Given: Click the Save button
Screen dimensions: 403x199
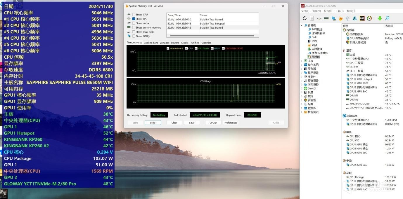Looking at the screenshot, I should (x=192, y=123).
